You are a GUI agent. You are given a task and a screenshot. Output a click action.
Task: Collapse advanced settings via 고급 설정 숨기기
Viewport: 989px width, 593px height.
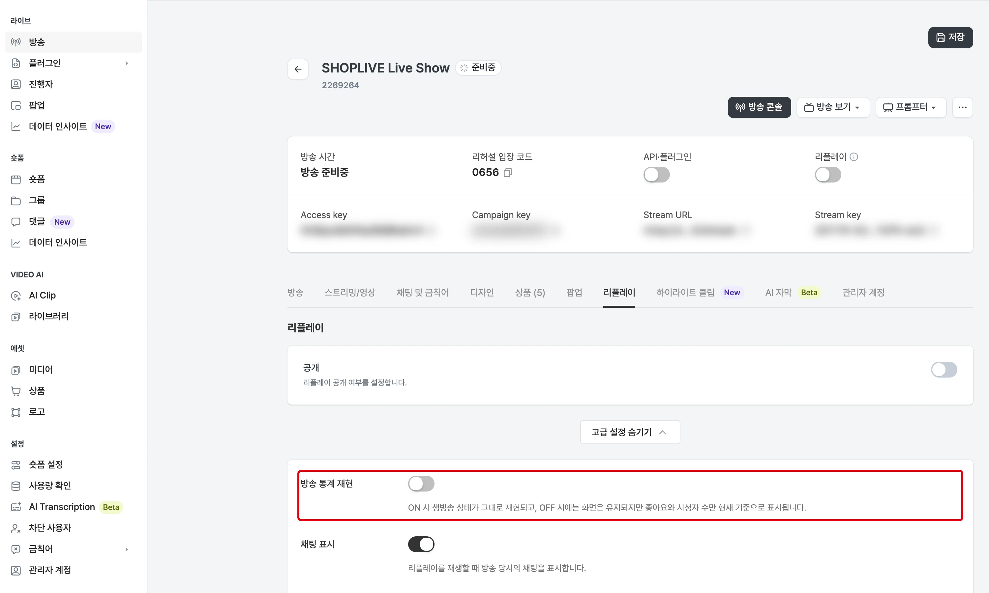[630, 432]
